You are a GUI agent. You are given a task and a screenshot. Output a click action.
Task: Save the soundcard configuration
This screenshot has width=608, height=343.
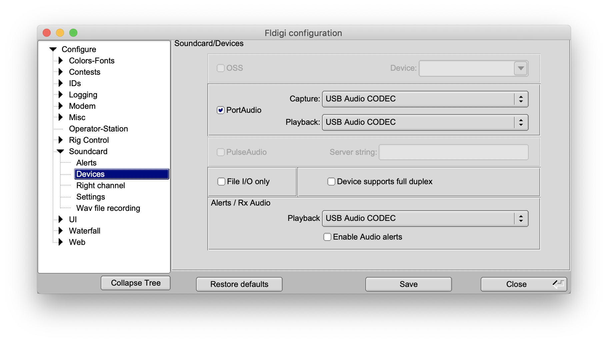point(408,284)
